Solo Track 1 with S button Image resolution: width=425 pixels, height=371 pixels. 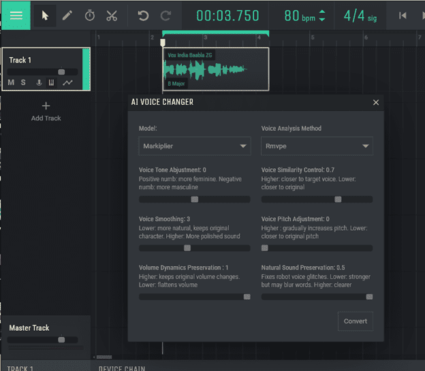pyautogui.click(x=23, y=83)
